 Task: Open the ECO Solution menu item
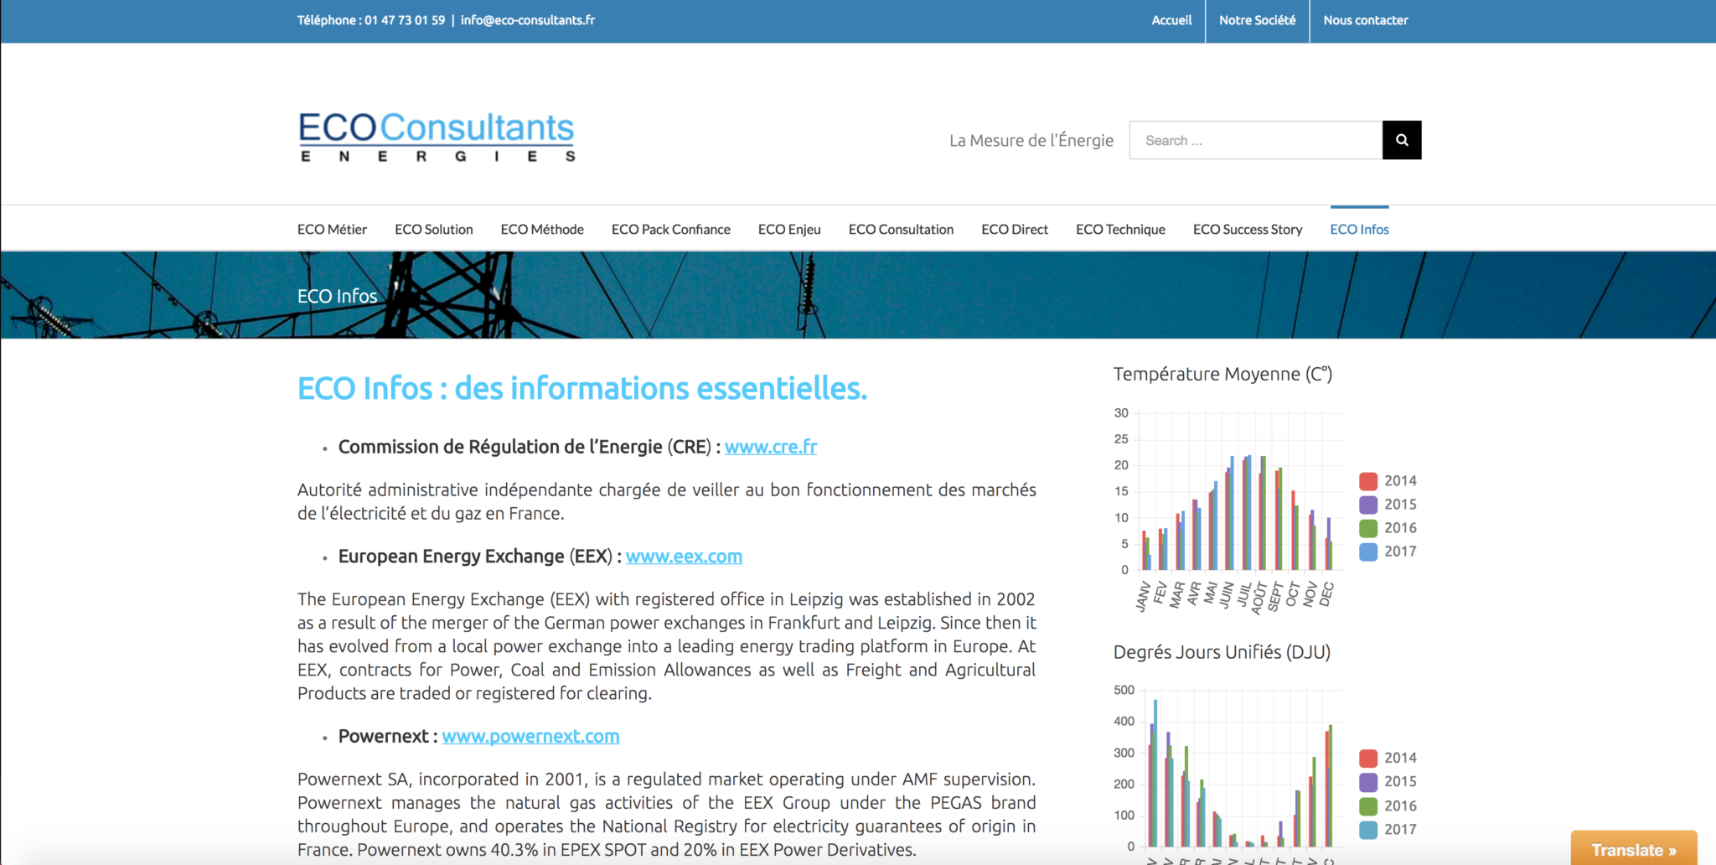coord(434,229)
